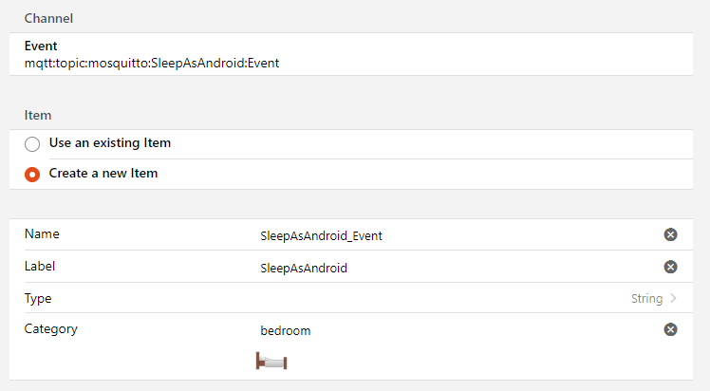710x391 pixels.
Task: Click the Name field SleepAsAndroid_Event
Action: [x=321, y=236]
